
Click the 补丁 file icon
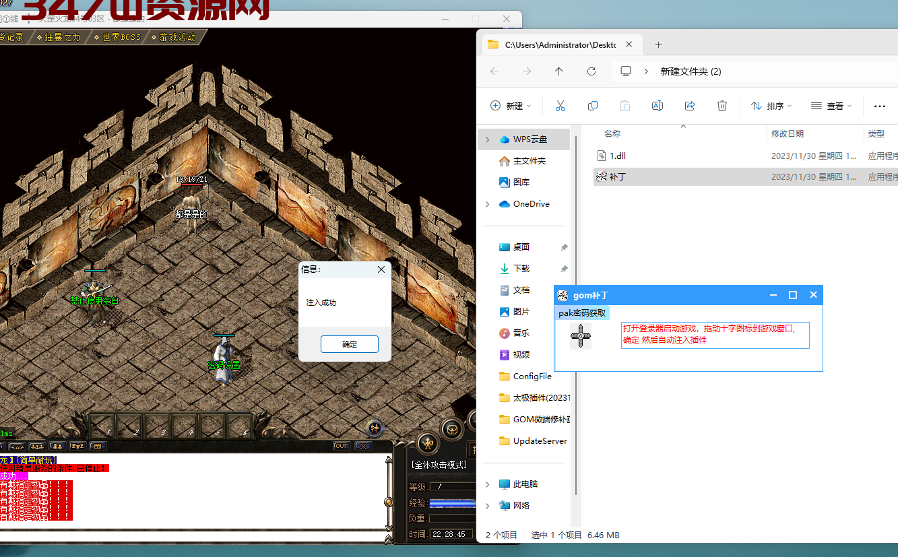point(601,176)
